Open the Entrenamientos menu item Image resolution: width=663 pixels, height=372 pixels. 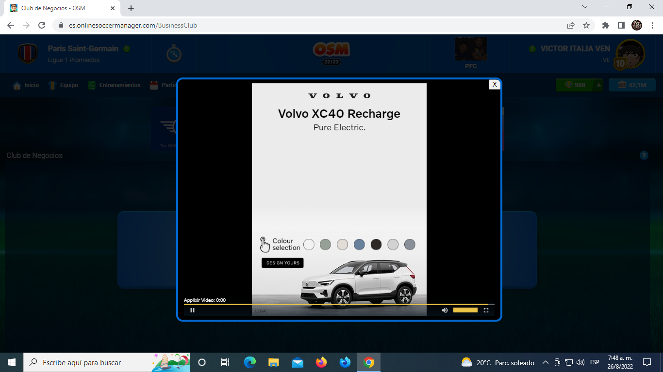114,85
